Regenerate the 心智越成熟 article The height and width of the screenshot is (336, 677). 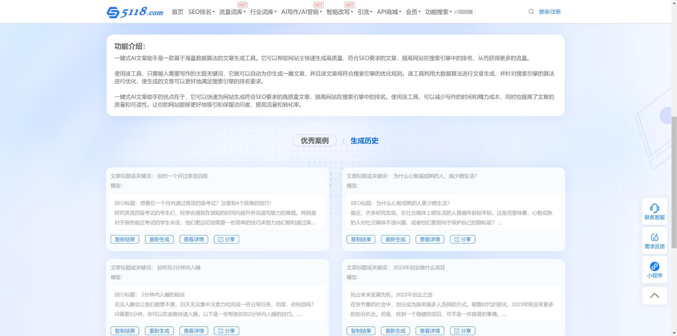click(x=395, y=239)
